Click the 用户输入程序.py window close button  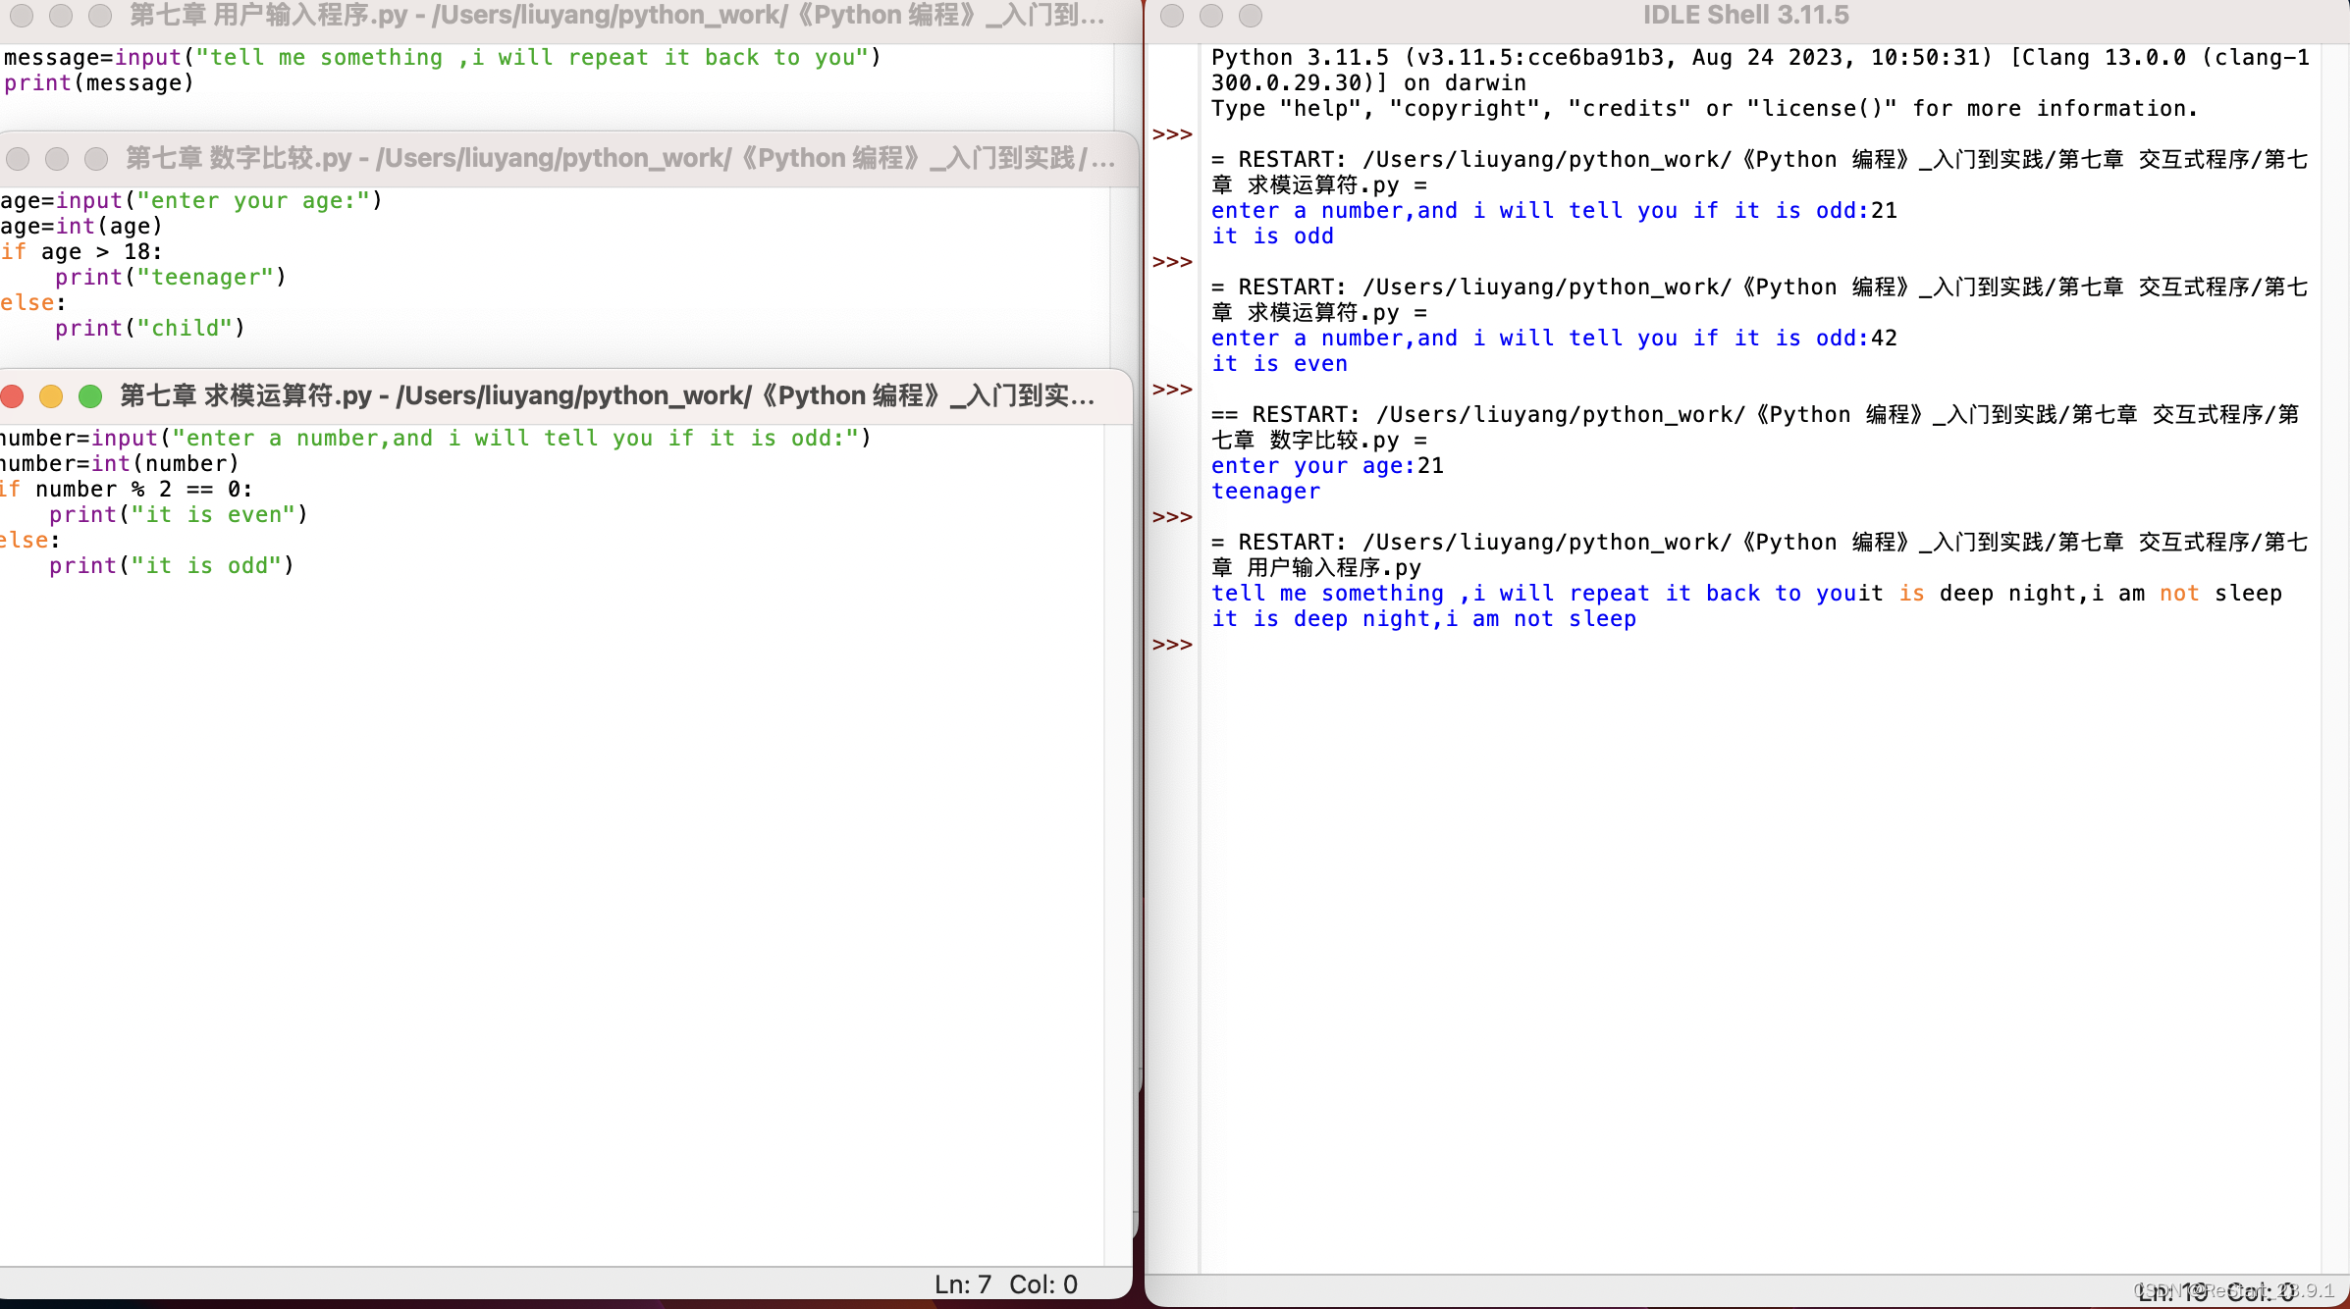[x=22, y=16]
